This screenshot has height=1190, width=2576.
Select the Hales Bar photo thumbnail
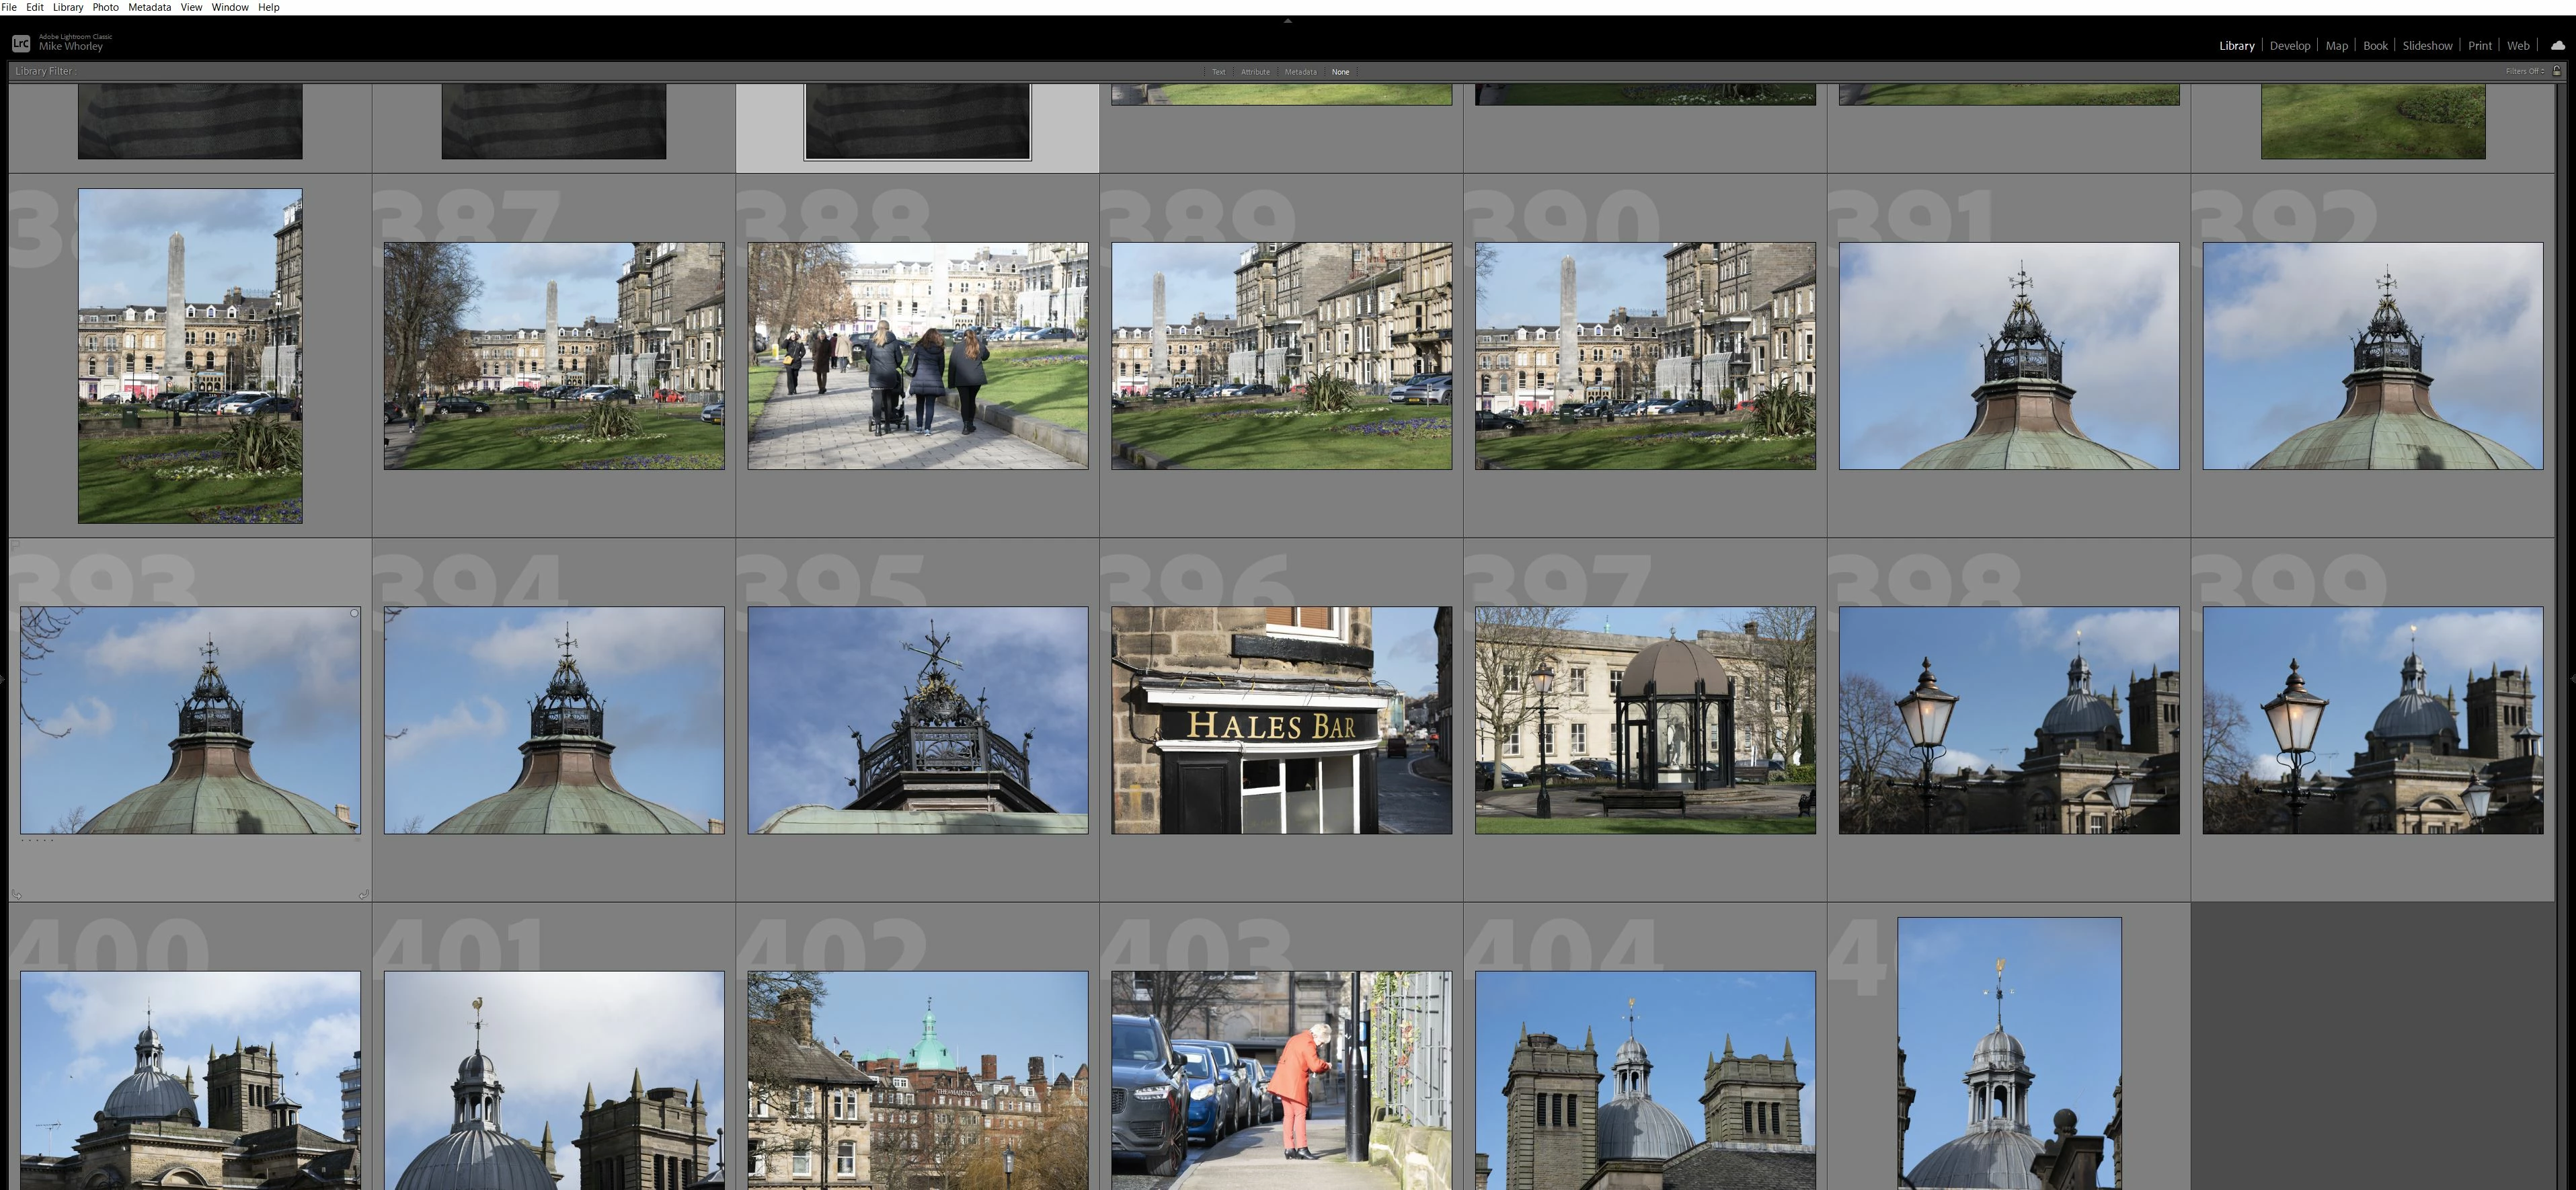[x=1281, y=720]
